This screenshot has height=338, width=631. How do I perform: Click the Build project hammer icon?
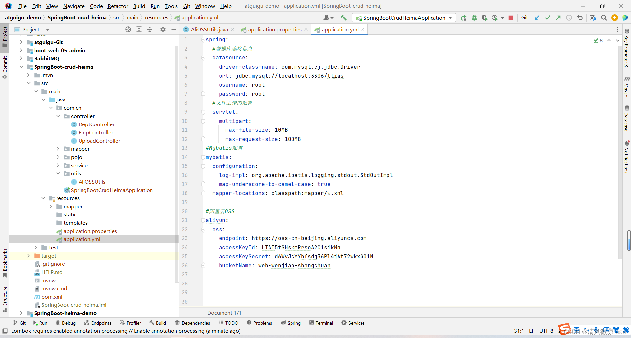click(343, 18)
